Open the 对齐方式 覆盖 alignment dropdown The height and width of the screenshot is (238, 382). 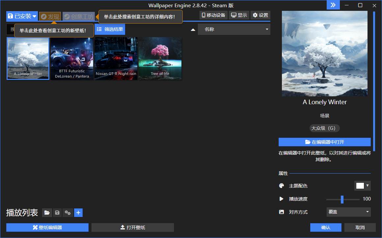tap(349, 212)
